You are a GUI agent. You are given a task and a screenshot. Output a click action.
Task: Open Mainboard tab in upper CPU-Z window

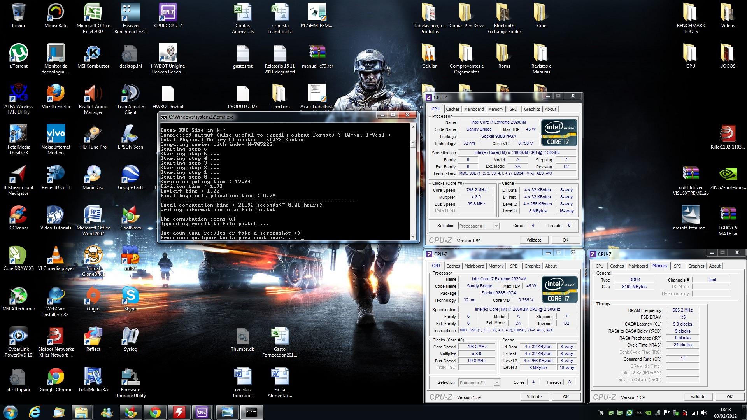pos(474,109)
